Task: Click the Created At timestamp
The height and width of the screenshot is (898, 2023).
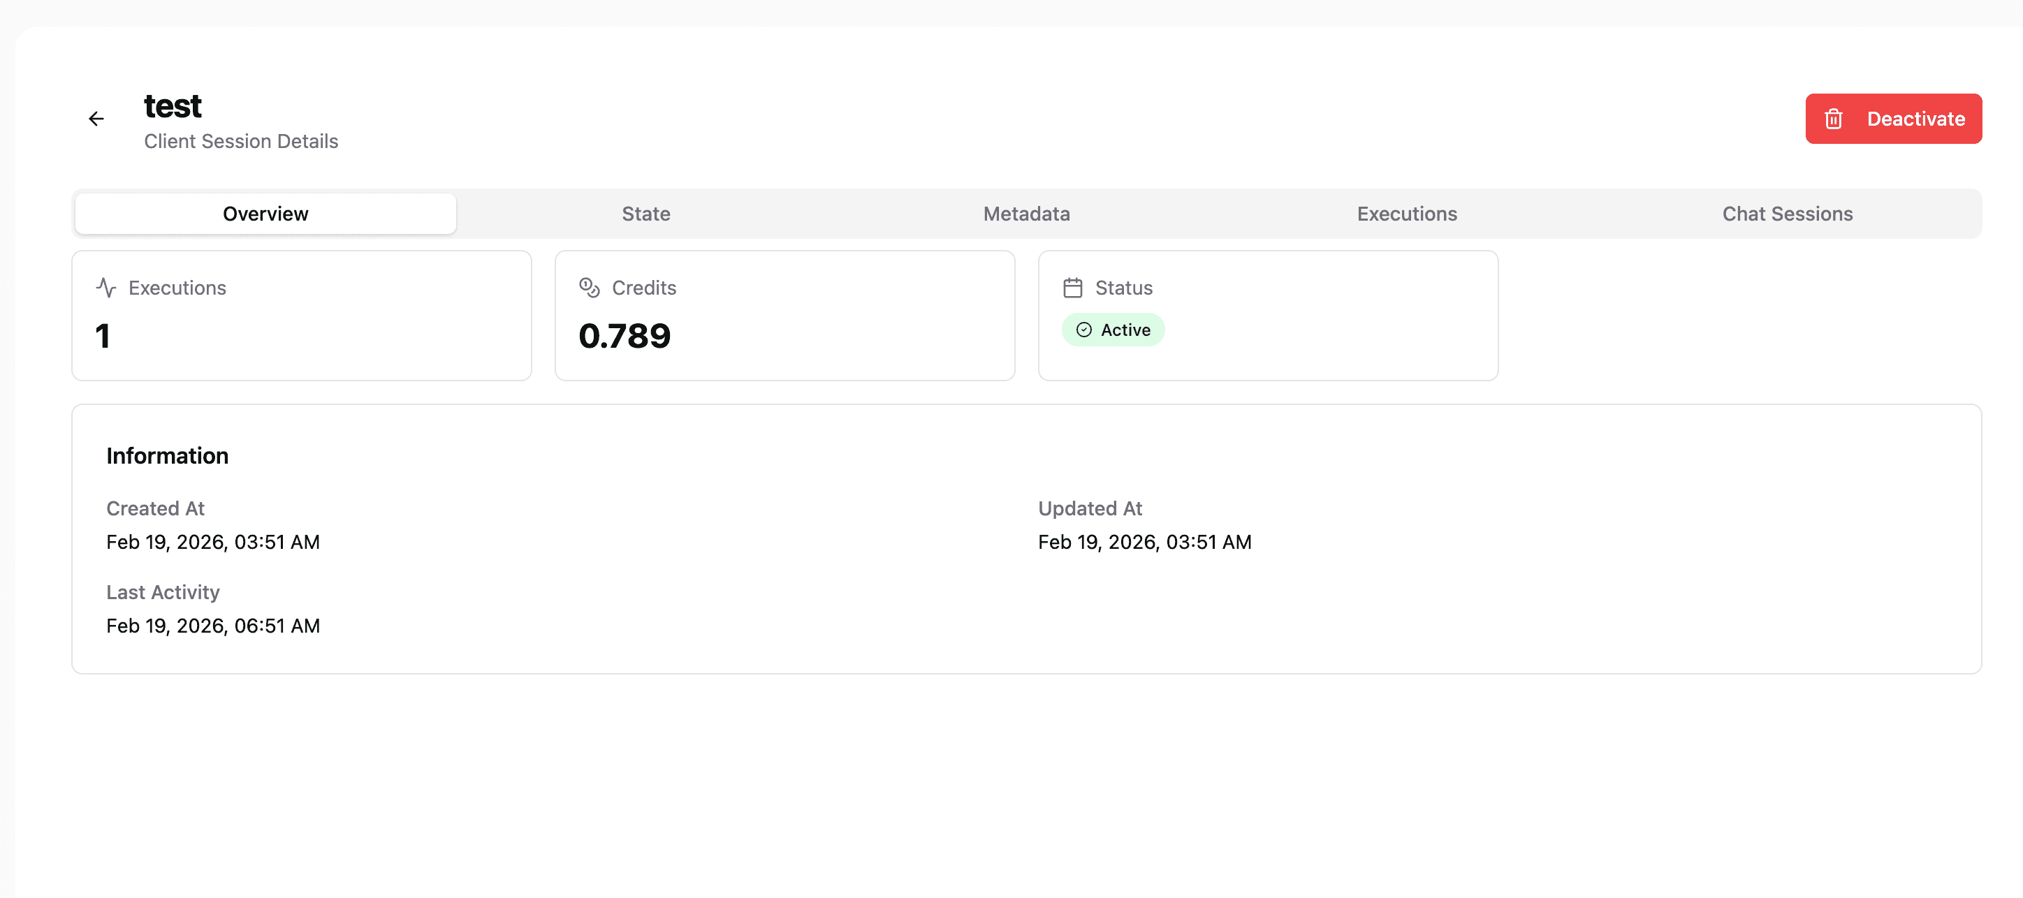Action: click(213, 542)
